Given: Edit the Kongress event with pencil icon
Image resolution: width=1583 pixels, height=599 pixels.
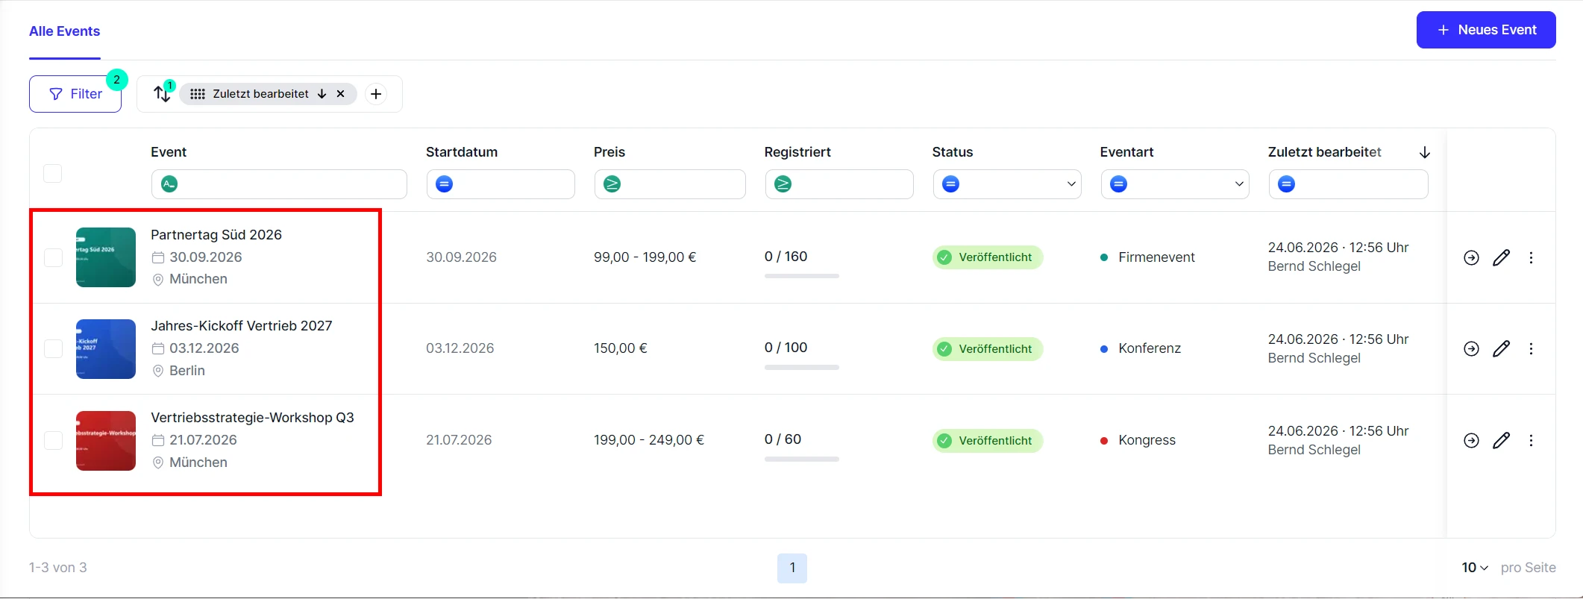Looking at the screenshot, I should 1501,441.
